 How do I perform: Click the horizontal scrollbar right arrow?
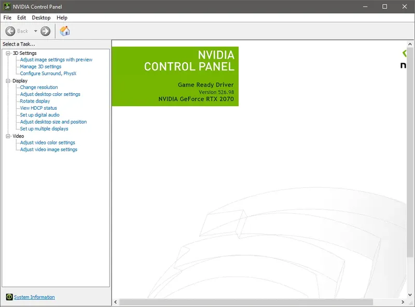[x=403, y=302]
